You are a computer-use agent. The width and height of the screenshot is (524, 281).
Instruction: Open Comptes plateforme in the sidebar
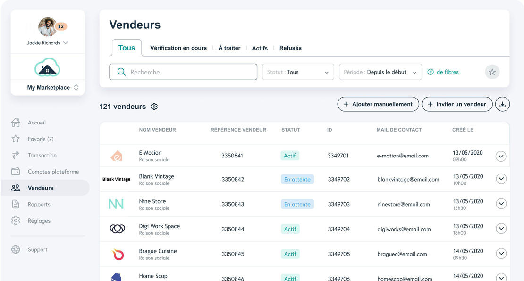pos(53,172)
